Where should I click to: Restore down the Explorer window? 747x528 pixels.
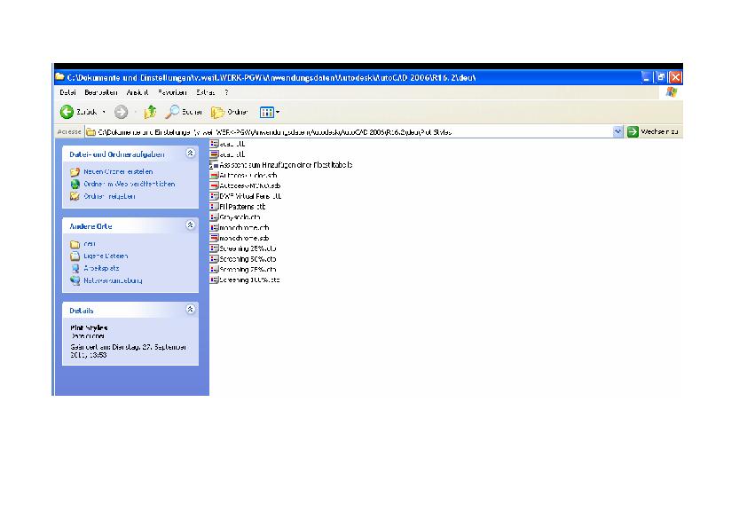[x=660, y=77]
